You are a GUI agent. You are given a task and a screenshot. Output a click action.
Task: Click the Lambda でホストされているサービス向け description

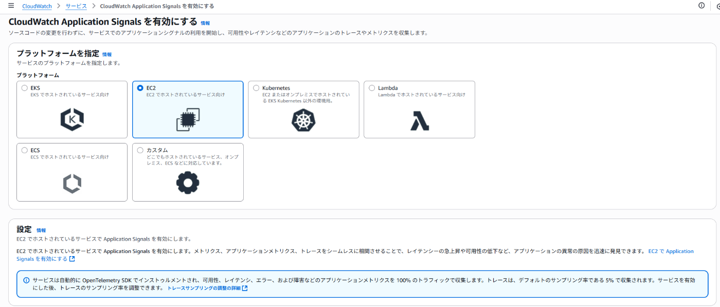point(422,95)
